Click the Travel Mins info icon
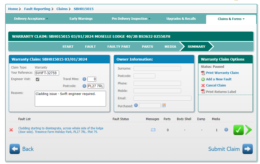 pyautogui.click(x=84, y=79)
